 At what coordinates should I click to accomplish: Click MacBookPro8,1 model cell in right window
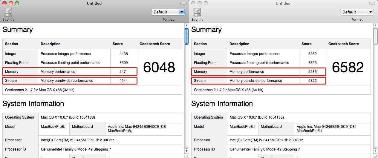(x=243, y=127)
